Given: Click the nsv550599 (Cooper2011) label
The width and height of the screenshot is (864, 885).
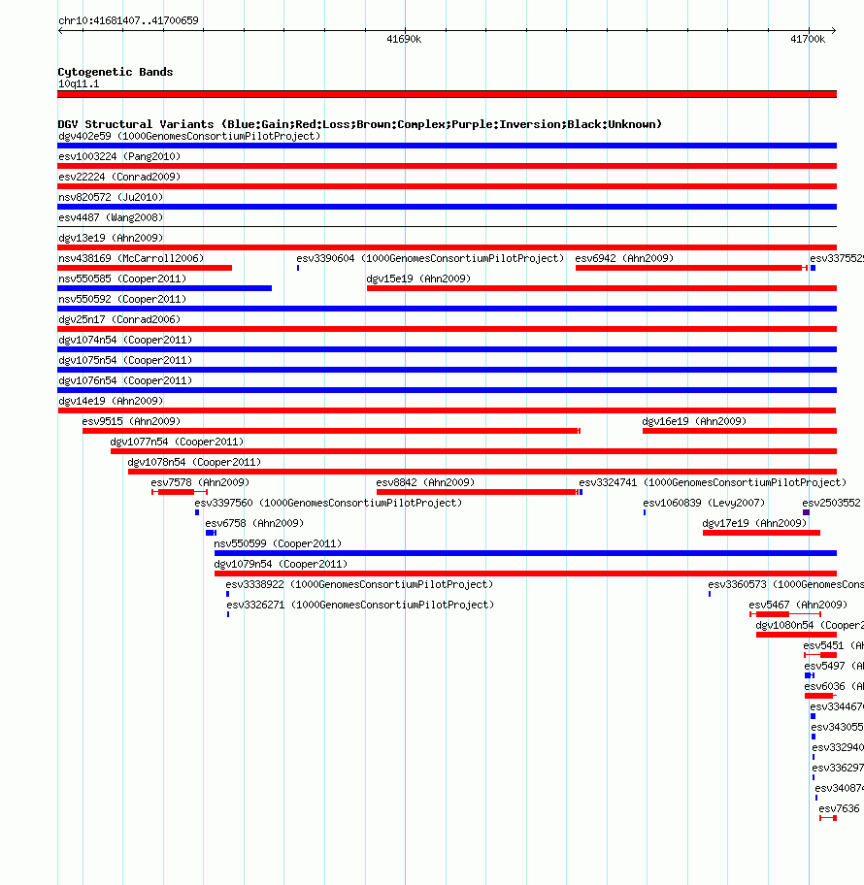Looking at the screenshot, I should pos(278,543).
